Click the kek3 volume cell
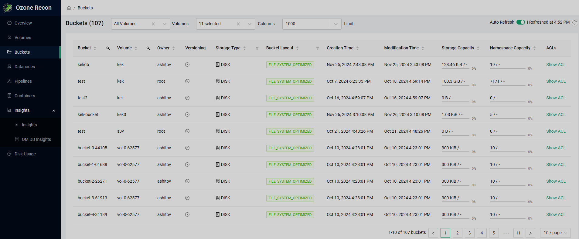Image resolution: width=579 pixels, height=239 pixels. tap(121, 115)
